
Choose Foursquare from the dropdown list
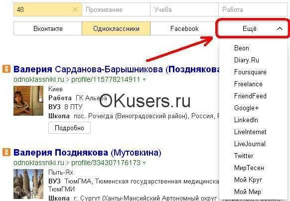point(250,72)
